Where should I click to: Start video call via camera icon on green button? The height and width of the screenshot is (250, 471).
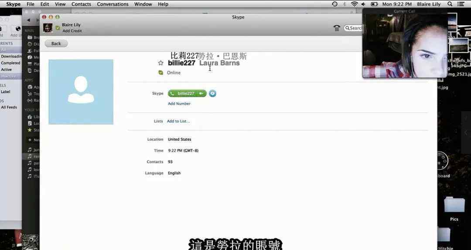[x=201, y=93]
